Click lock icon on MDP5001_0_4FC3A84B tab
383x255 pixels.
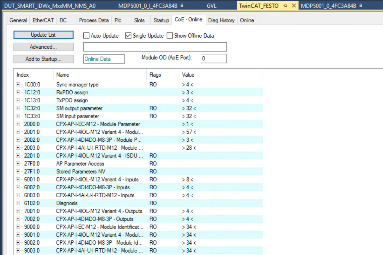[361, 6]
